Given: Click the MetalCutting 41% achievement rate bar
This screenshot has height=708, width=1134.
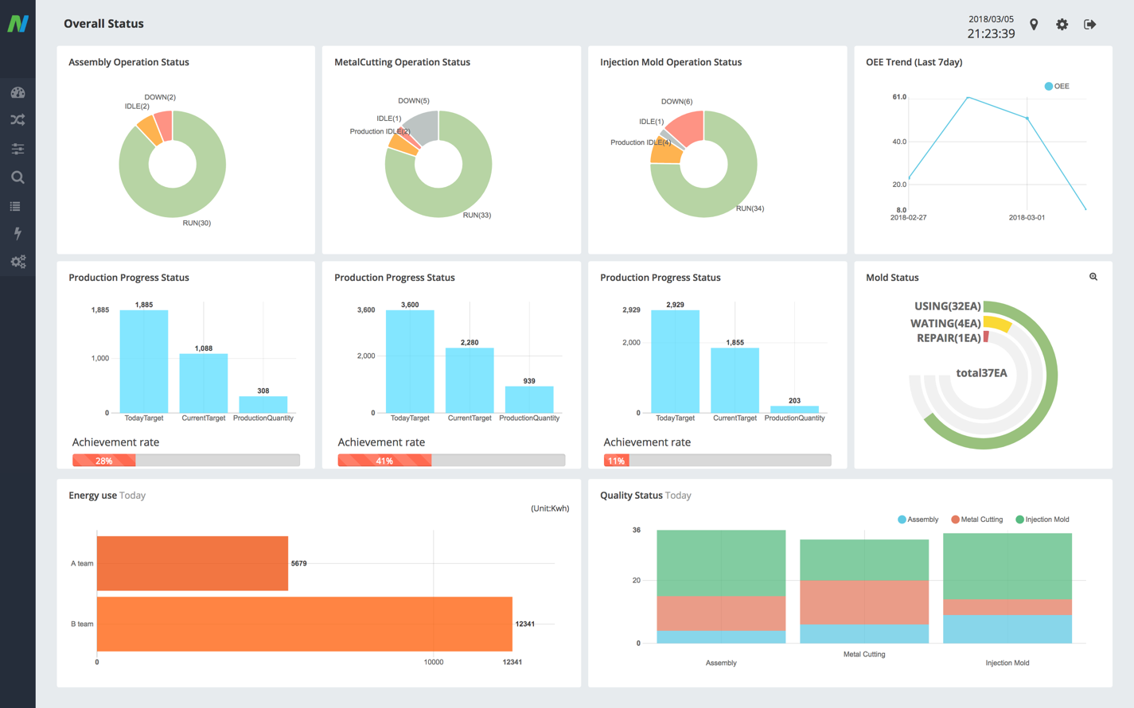Looking at the screenshot, I should 451,460.
